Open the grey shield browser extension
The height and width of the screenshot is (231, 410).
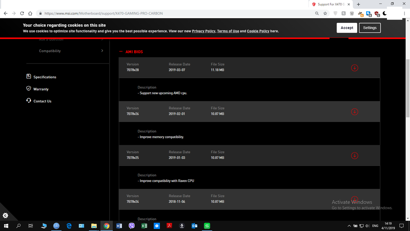335,13
